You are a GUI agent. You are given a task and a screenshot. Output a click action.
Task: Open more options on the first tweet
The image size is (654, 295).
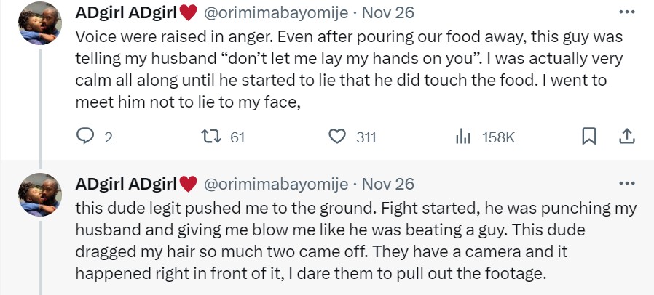click(626, 12)
